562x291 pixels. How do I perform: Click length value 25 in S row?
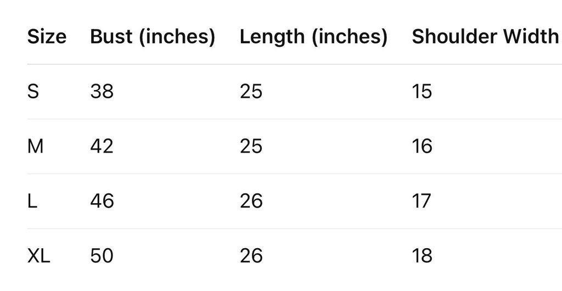251,91
